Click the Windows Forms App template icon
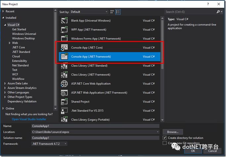Viewport: 226px width, 157px height. pyautogui.click(x=64, y=39)
